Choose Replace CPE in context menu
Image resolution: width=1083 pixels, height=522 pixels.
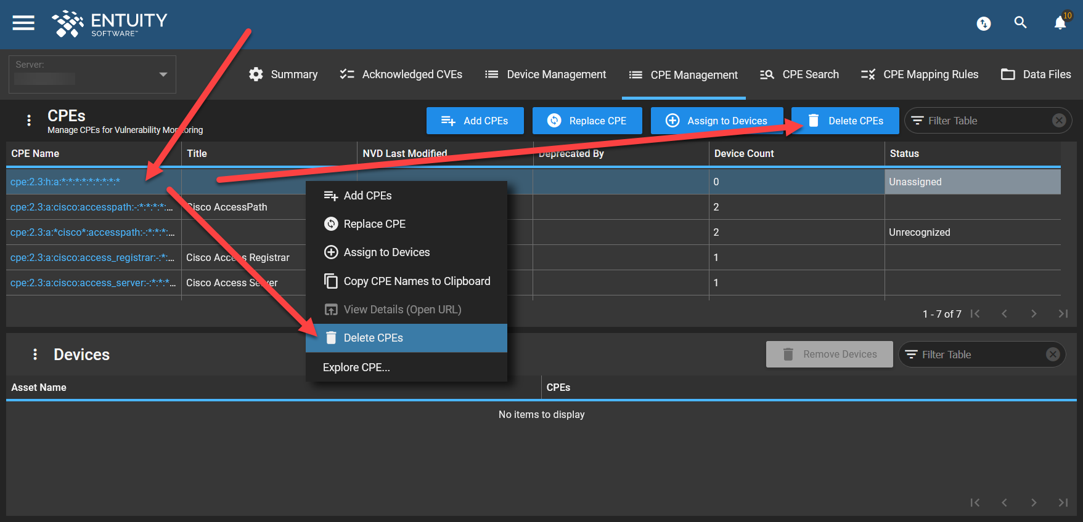pos(406,224)
